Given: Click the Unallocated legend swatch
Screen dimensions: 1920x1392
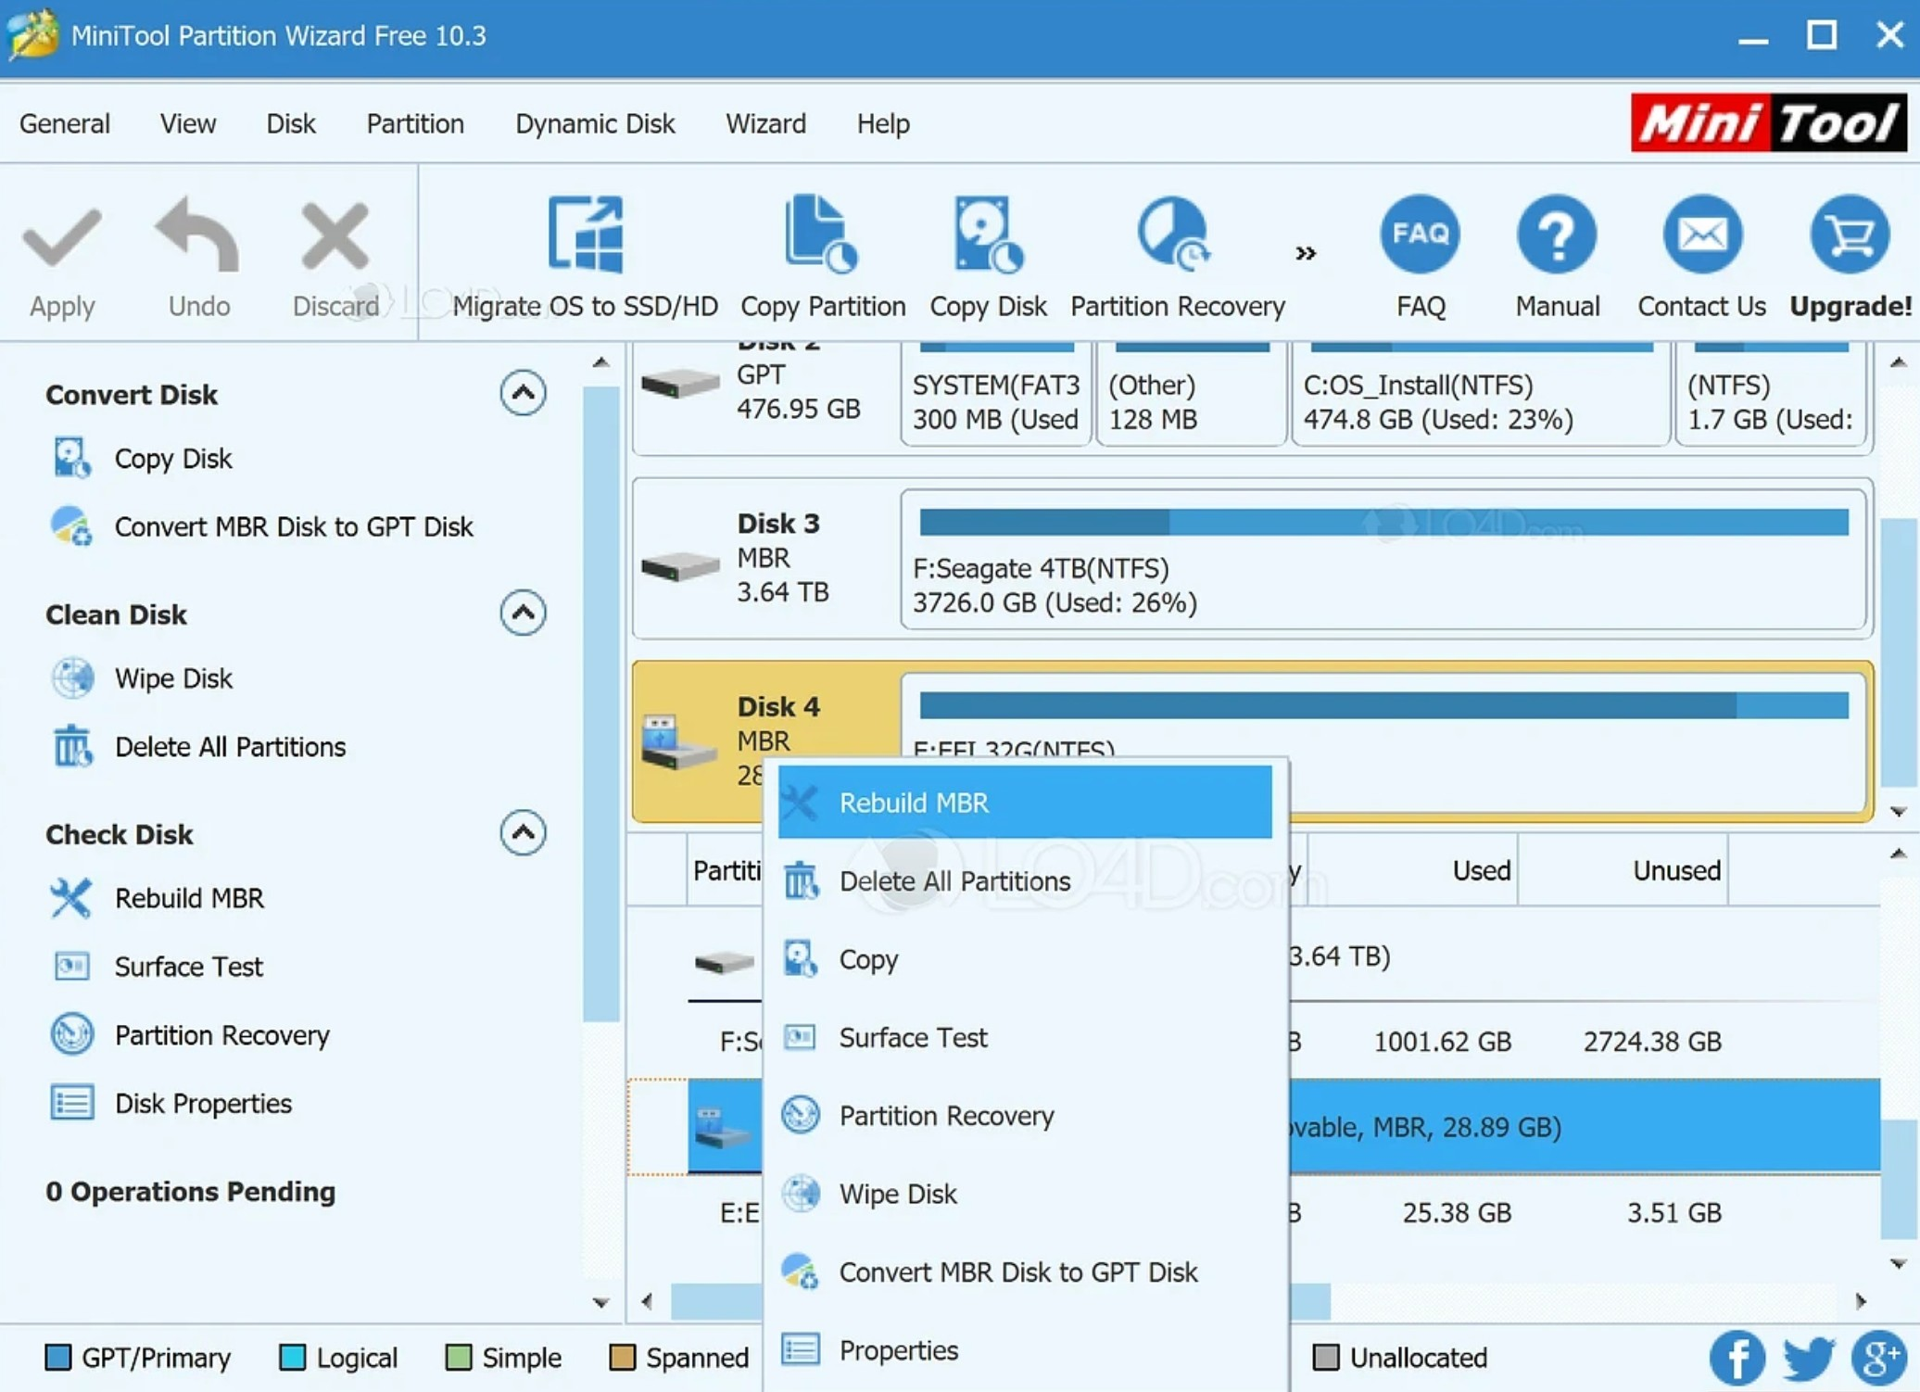Looking at the screenshot, I should click(x=1326, y=1358).
